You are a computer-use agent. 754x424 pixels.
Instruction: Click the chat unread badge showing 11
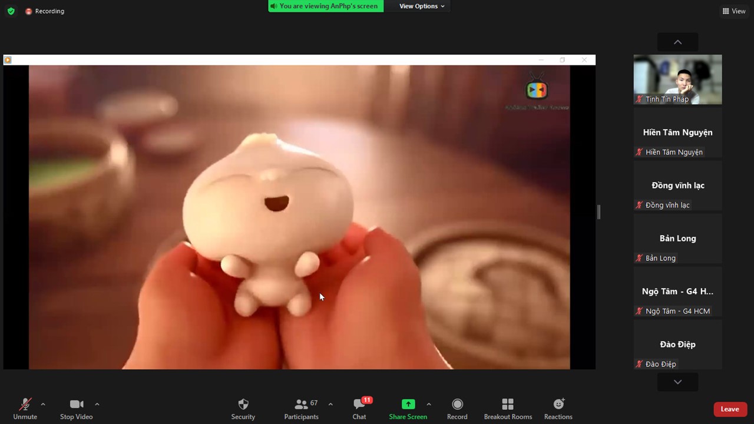point(367,400)
